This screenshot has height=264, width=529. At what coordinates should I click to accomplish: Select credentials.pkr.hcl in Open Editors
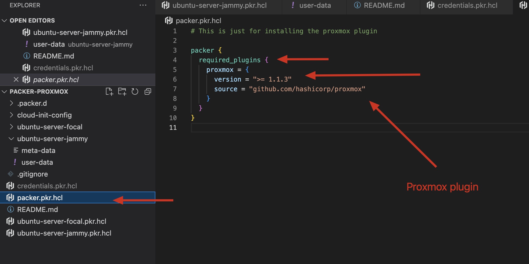point(78,68)
